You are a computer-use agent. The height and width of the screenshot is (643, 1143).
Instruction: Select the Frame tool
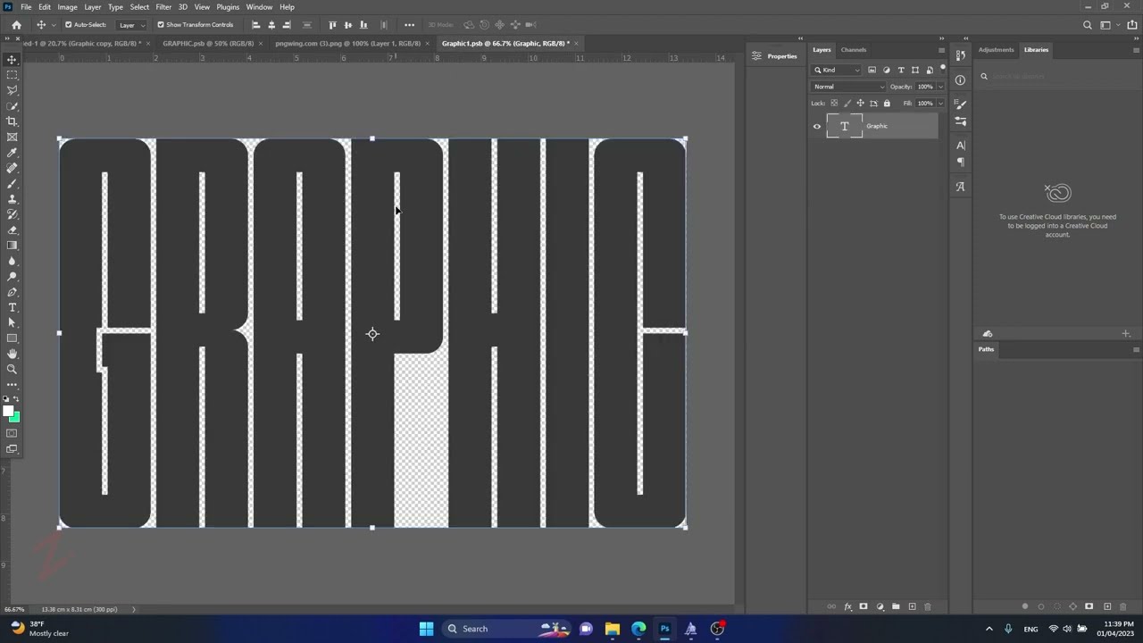[x=13, y=137]
